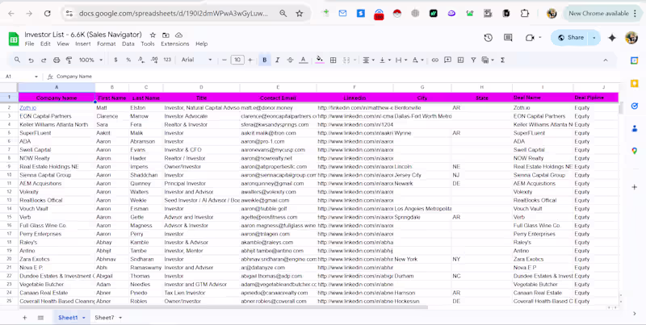Toggle bold formatting in toolbar
The width and height of the screenshot is (646, 325).
[x=264, y=60]
